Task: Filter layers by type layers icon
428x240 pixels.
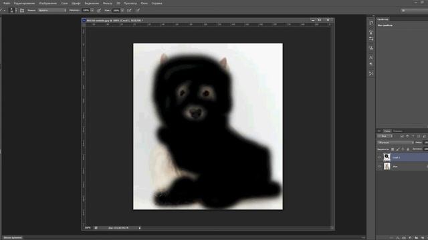Action: pyautogui.click(x=413, y=136)
